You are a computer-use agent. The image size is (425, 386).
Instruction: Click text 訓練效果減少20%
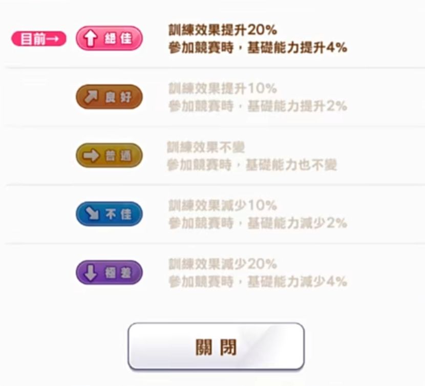coord(223,264)
